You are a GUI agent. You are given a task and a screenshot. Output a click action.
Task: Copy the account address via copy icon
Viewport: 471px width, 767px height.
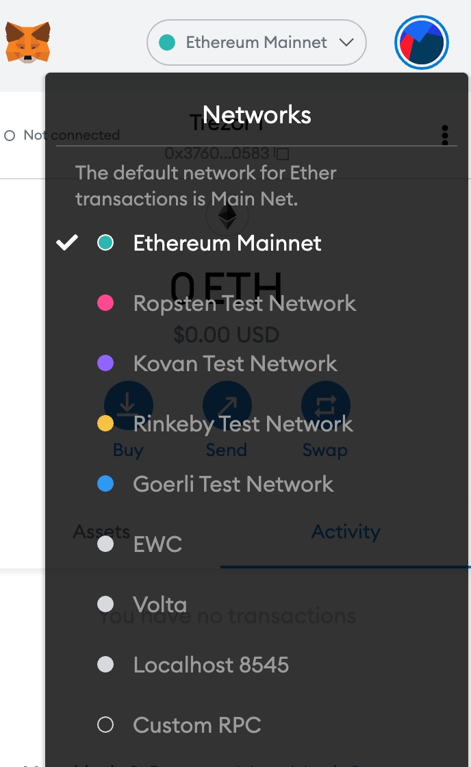pyautogui.click(x=282, y=154)
